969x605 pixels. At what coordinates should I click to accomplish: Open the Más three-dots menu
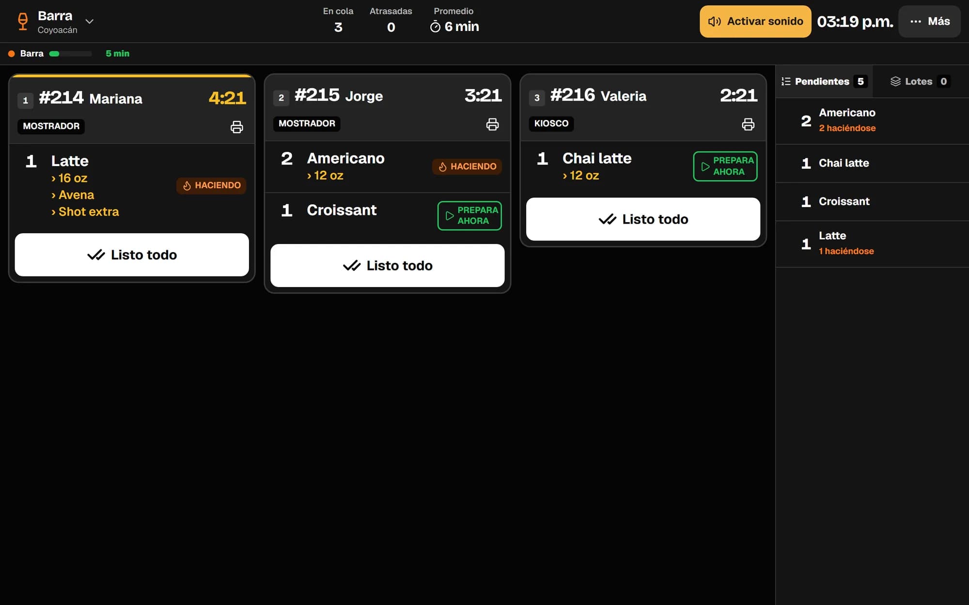[929, 21]
